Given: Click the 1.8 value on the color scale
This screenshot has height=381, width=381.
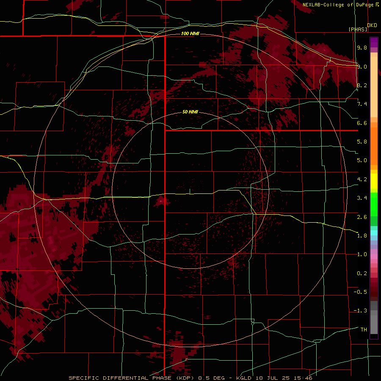Looking at the screenshot, I should point(362,236).
